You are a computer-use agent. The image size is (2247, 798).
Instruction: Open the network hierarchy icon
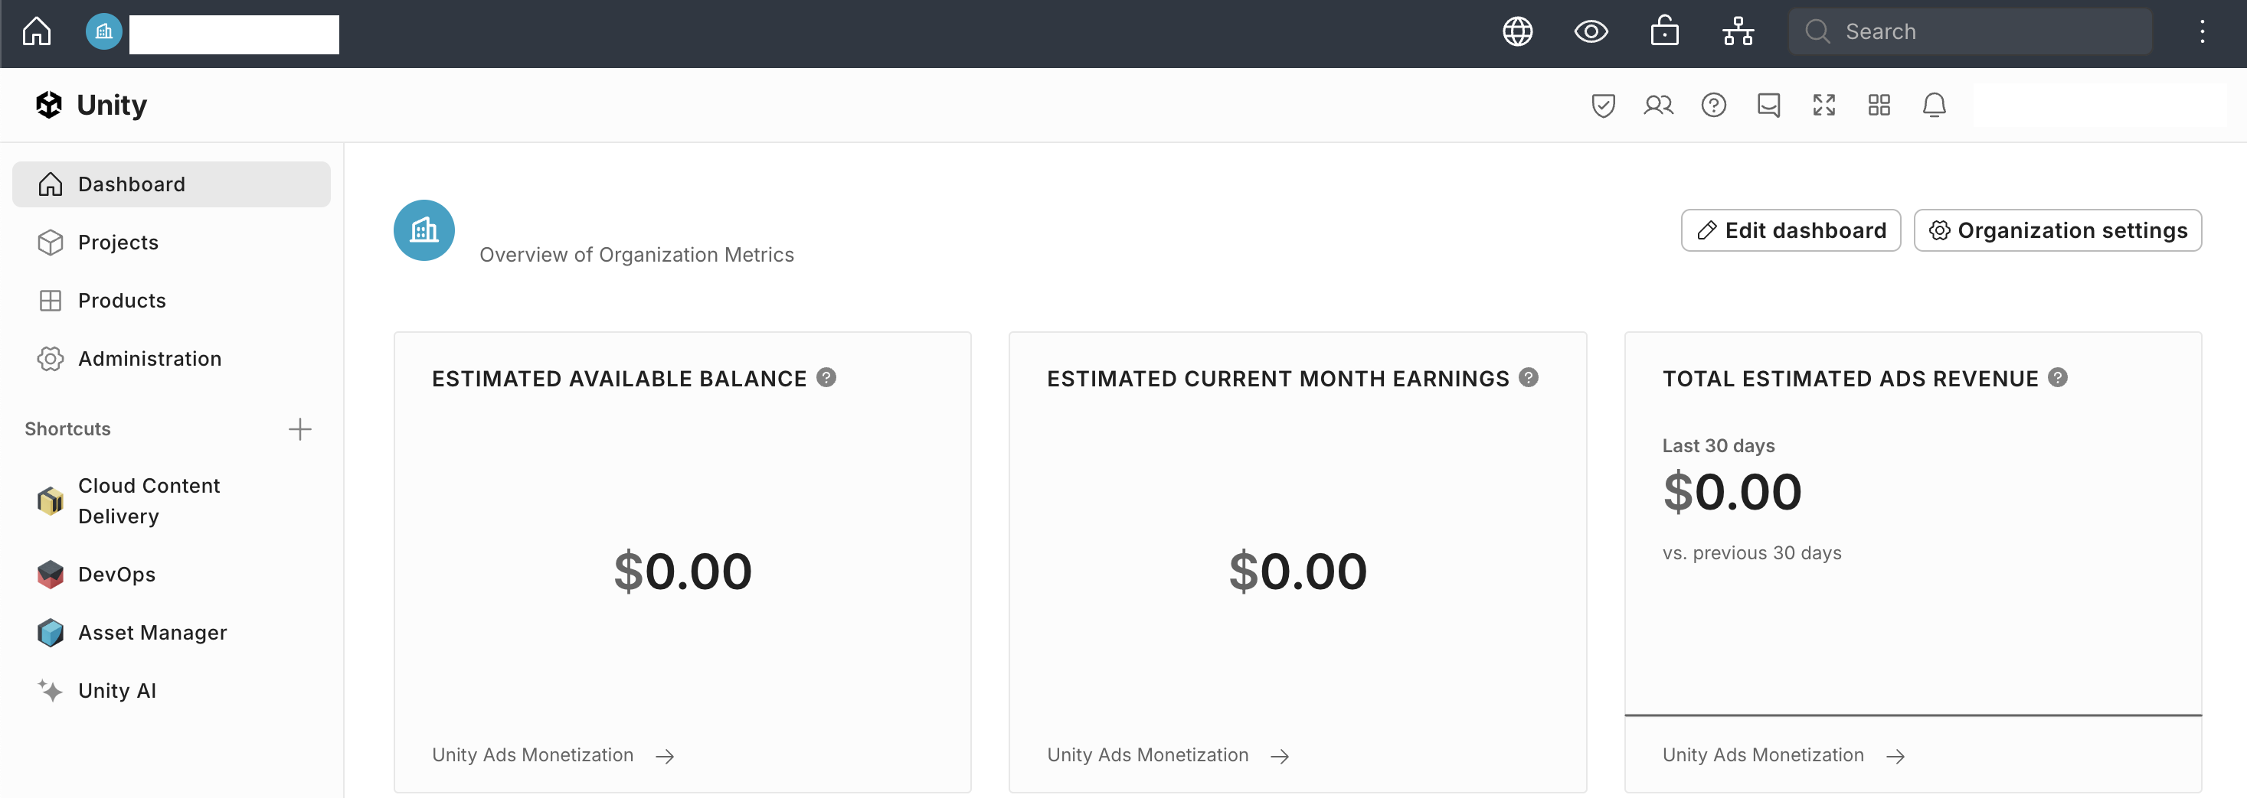click(1738, 32)
